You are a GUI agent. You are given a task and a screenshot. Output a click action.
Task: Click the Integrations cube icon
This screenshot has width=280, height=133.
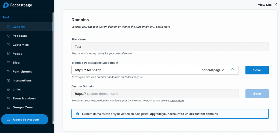[x=8, y=81]
